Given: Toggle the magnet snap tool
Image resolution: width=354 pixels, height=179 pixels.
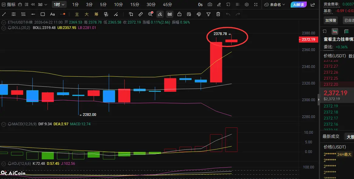Looking at the screenshot, I should (199, 14).
